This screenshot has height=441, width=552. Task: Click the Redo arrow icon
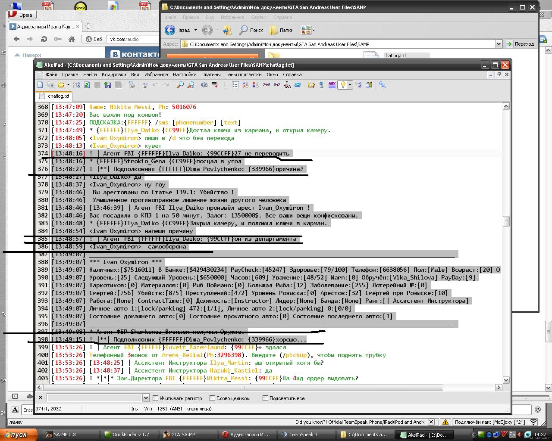(x=166, y=85)
